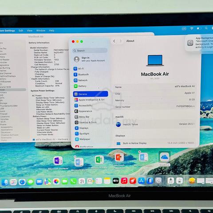Select Thunderbolt/USB4 in System Information tree

8,106
